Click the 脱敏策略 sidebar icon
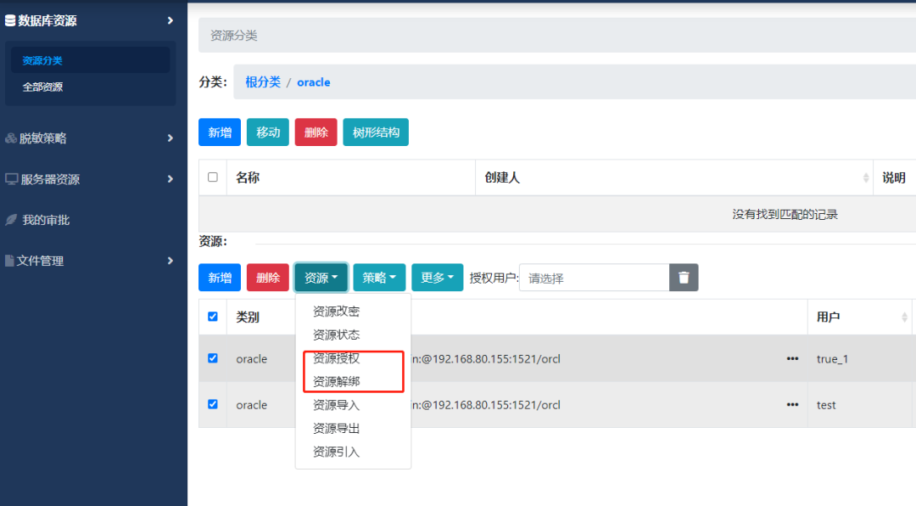This screenshot has width=916, height=506. click(x=10, y=138)
